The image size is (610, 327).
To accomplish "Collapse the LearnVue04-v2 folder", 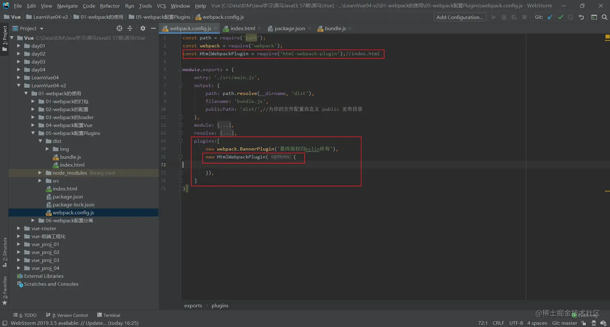I will point(19,85).
